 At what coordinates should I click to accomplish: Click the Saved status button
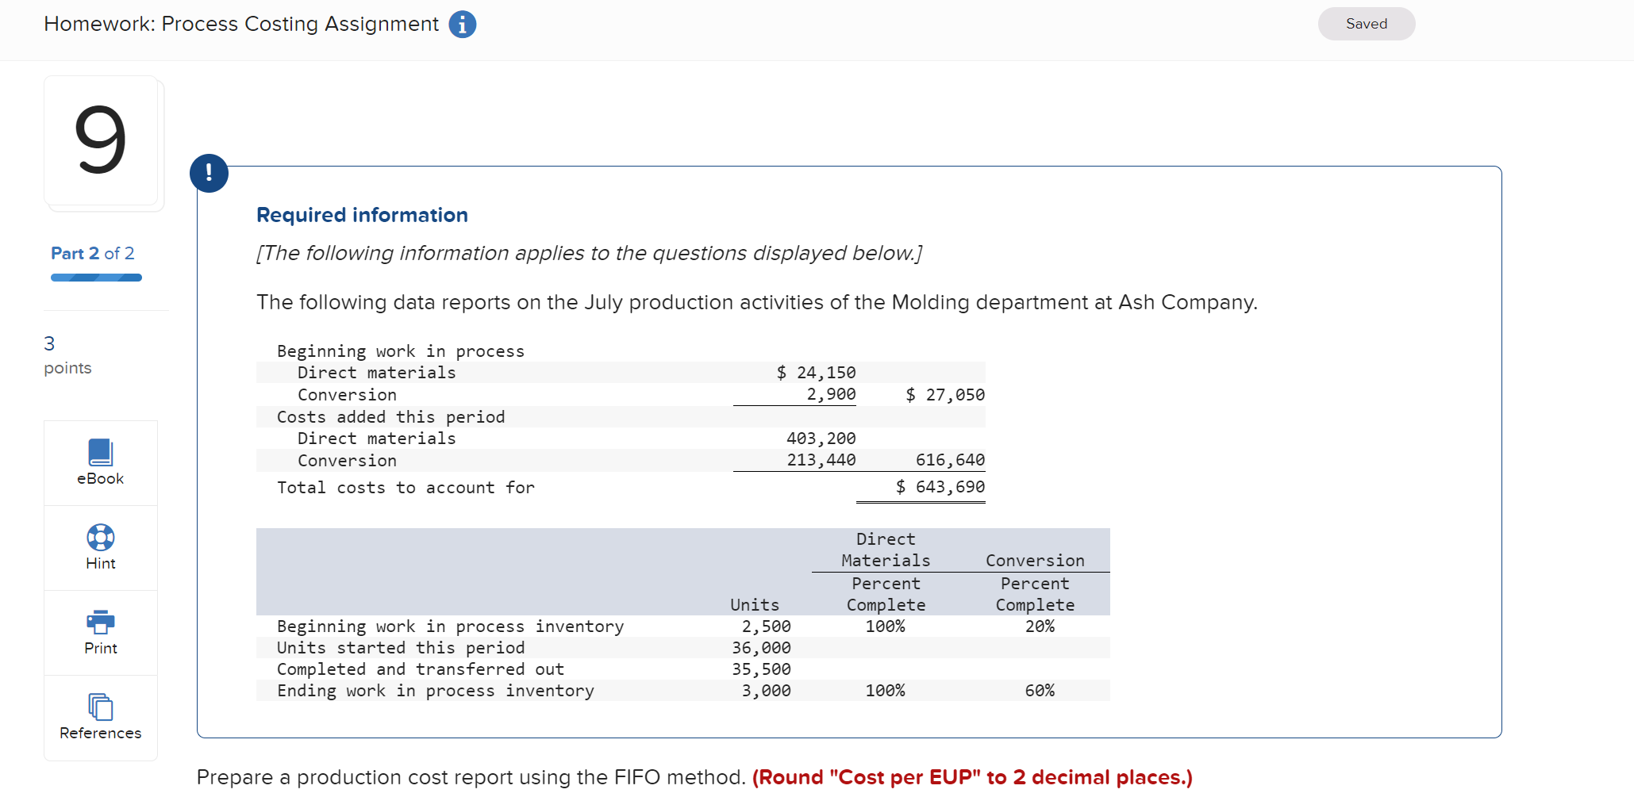coord(1366,23)
